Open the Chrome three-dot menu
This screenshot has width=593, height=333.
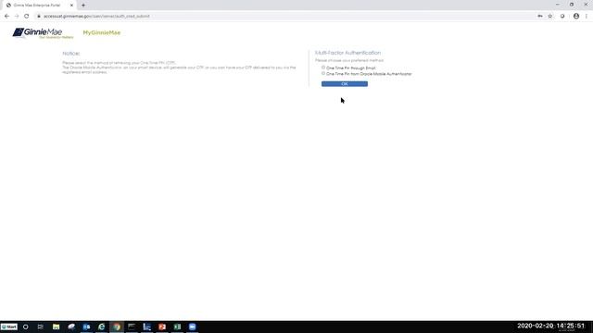[587, 17]
